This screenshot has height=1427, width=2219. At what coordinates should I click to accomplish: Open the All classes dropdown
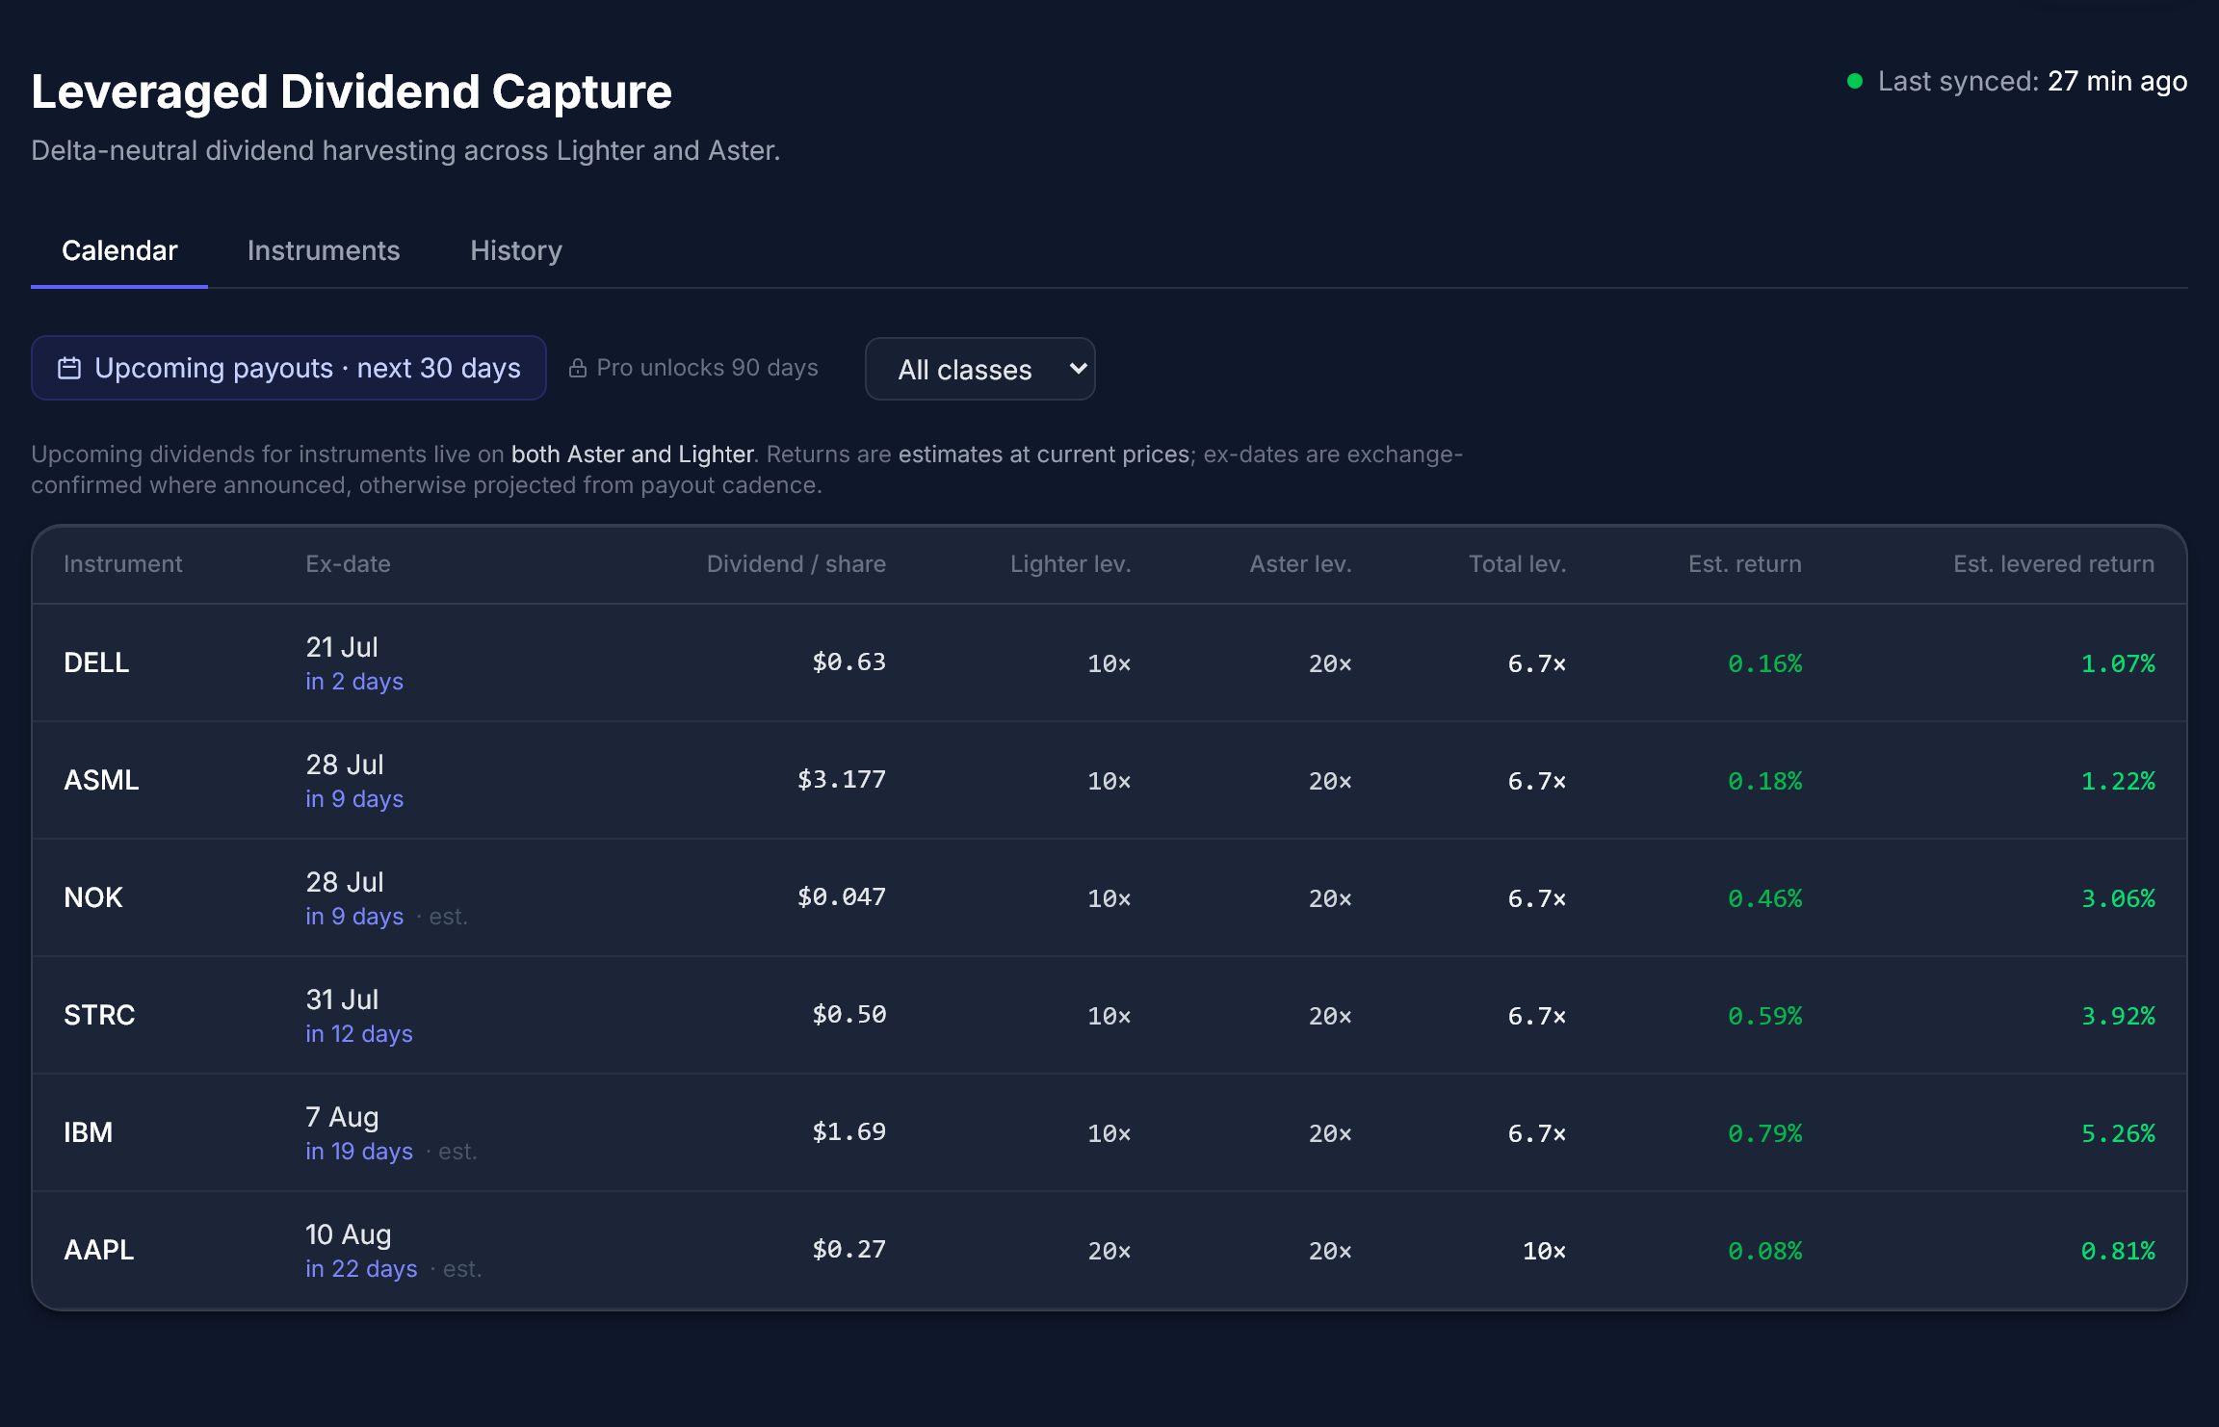pyautogui.click(x=980, y=369)
